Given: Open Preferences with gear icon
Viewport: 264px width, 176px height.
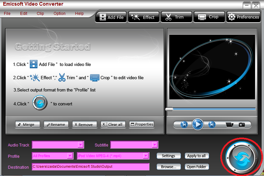Looking at the screenshot, I should [243, 17].
